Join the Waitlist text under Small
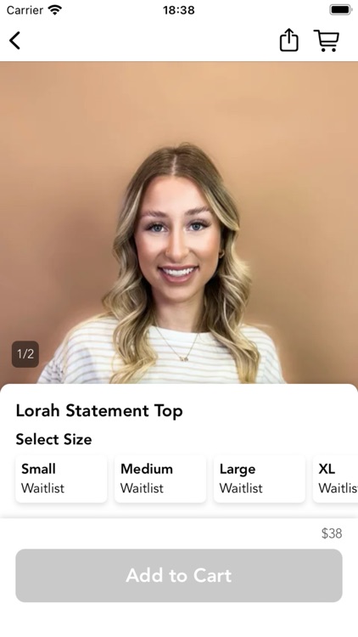 42,488
